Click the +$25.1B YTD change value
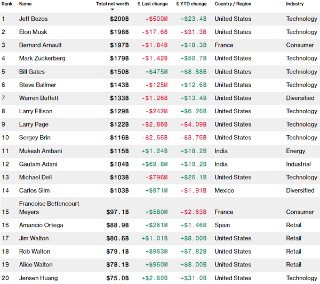 click(x=194, y=178)
